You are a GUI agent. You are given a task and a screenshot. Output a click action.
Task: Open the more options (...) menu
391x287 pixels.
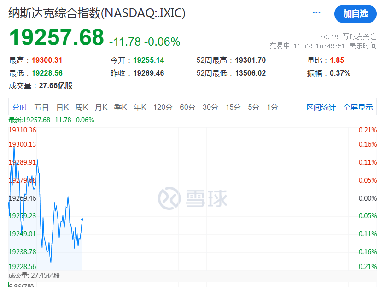pyautogui.click(x=316, y=13)
